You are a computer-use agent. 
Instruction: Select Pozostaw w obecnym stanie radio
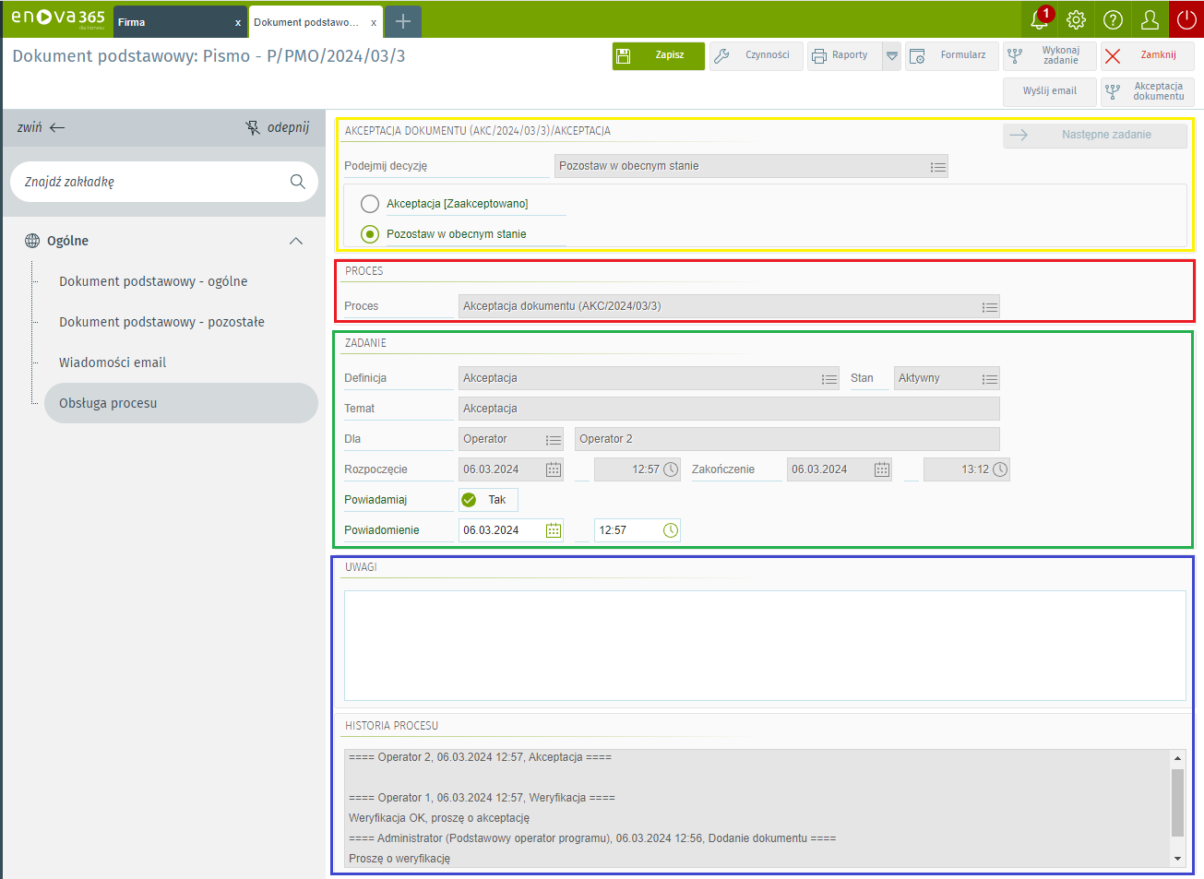coord(370,234)
